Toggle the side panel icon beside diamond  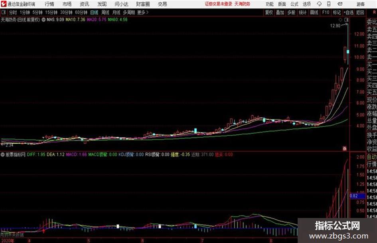(x=346, y=20)
